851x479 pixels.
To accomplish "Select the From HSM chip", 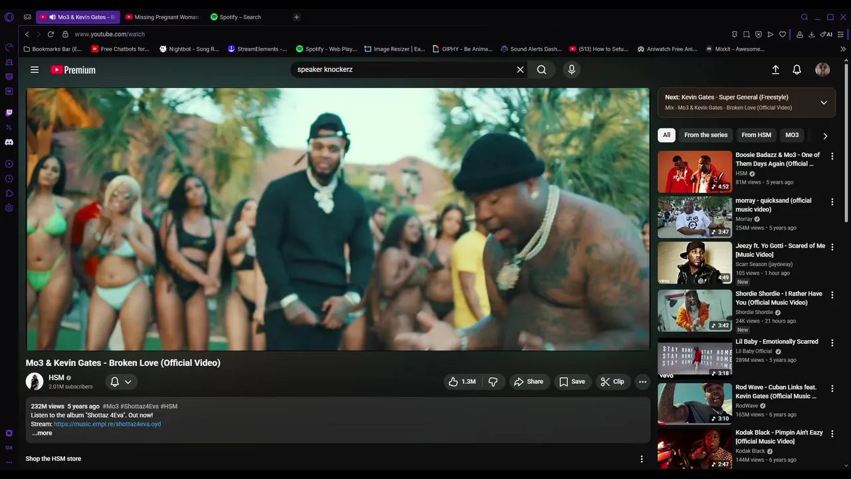I will (x=756, y=135).
